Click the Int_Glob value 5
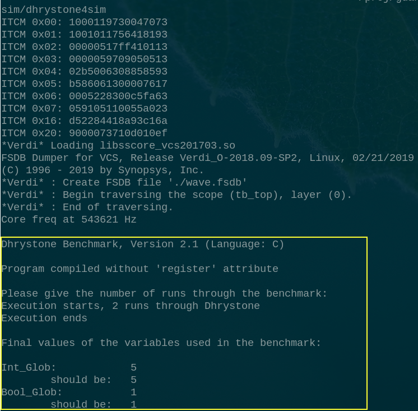The height and width of the screenshot is (411, 418). tap(133, 367)
